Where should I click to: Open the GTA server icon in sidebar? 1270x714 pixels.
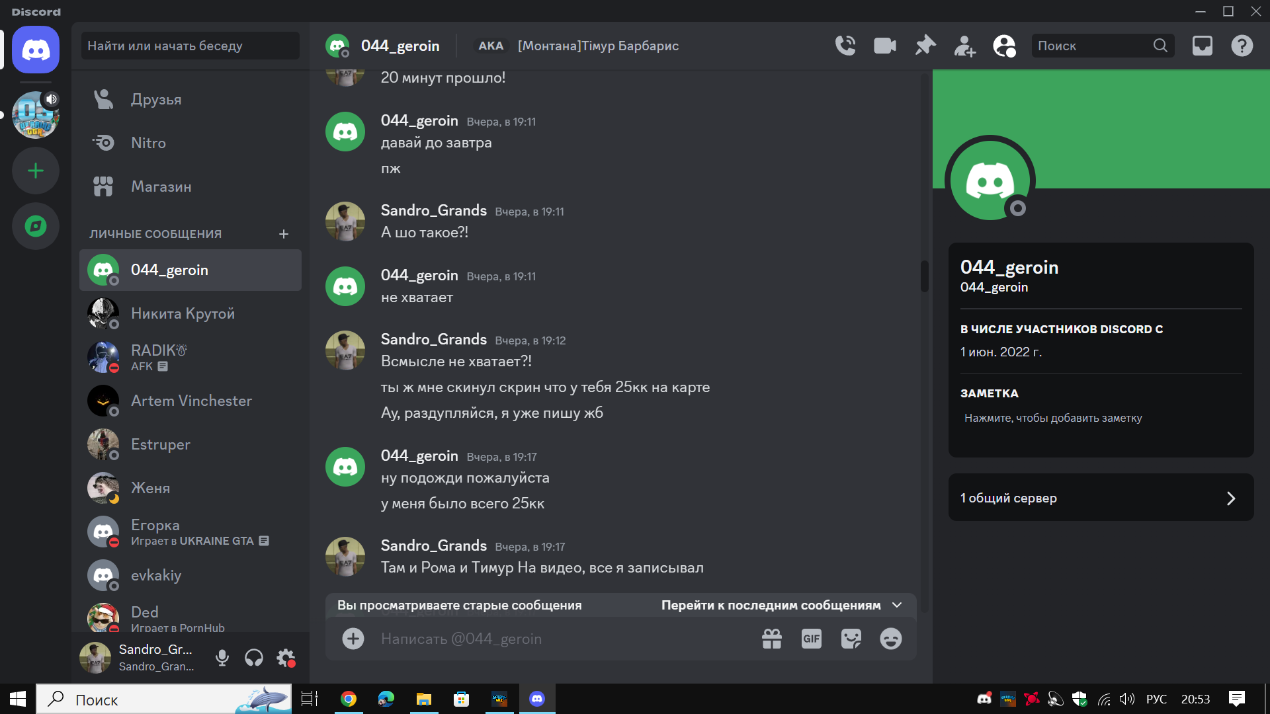coord(36,115)
